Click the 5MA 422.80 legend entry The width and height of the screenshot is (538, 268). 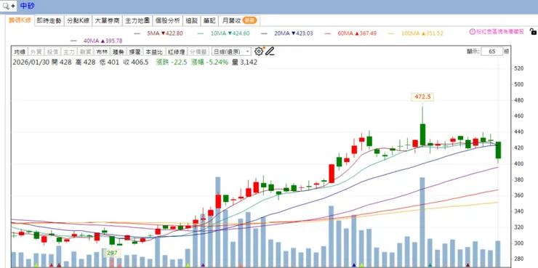click(x=158, y=33)
